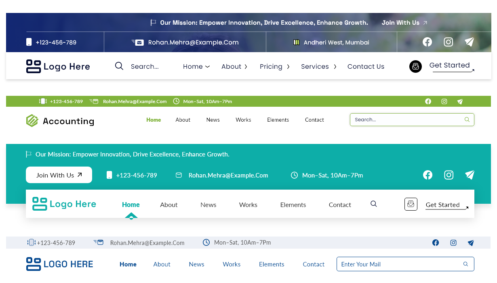Image resolution: width=497 pixels, height=283 pixels.
Task: Click search icon inside Enter Your Mail field
Action: pos(465,264)
